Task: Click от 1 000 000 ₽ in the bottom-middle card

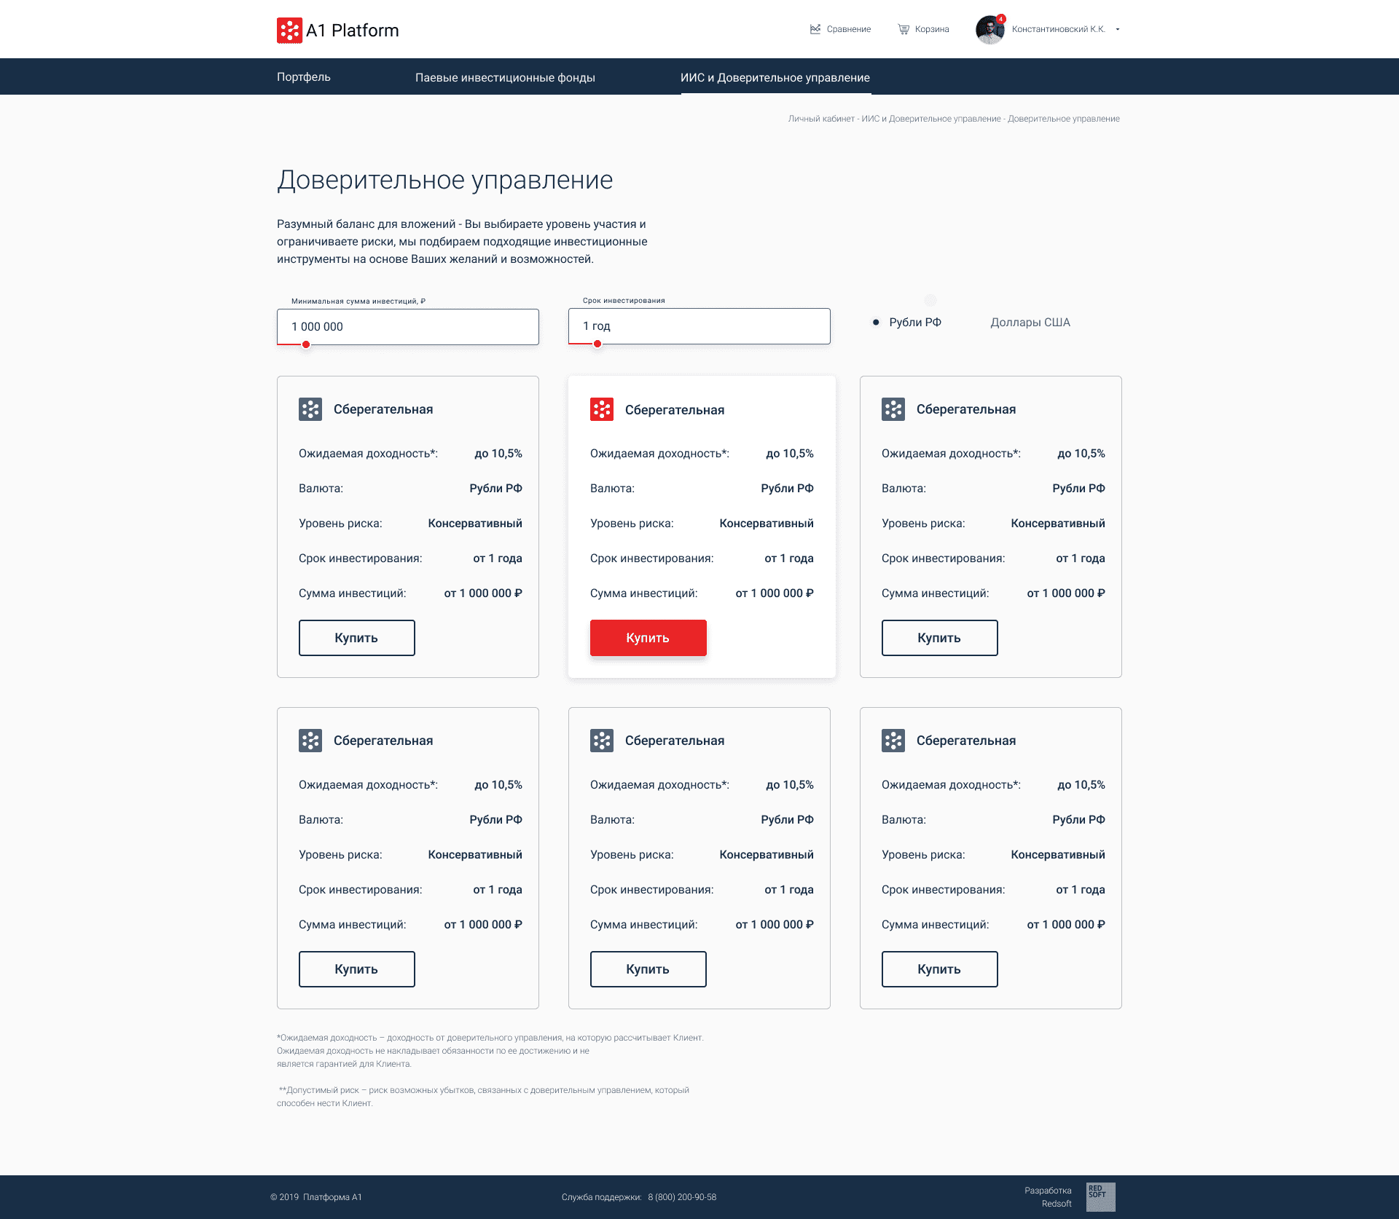Action: pos(775,924)
